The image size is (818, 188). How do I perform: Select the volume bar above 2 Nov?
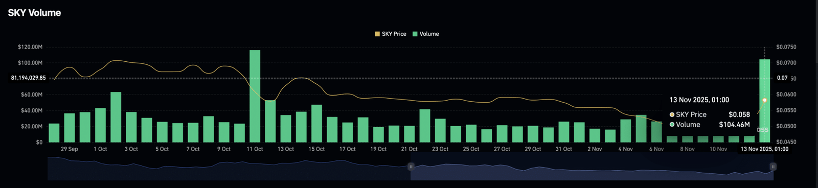point(595,135)
